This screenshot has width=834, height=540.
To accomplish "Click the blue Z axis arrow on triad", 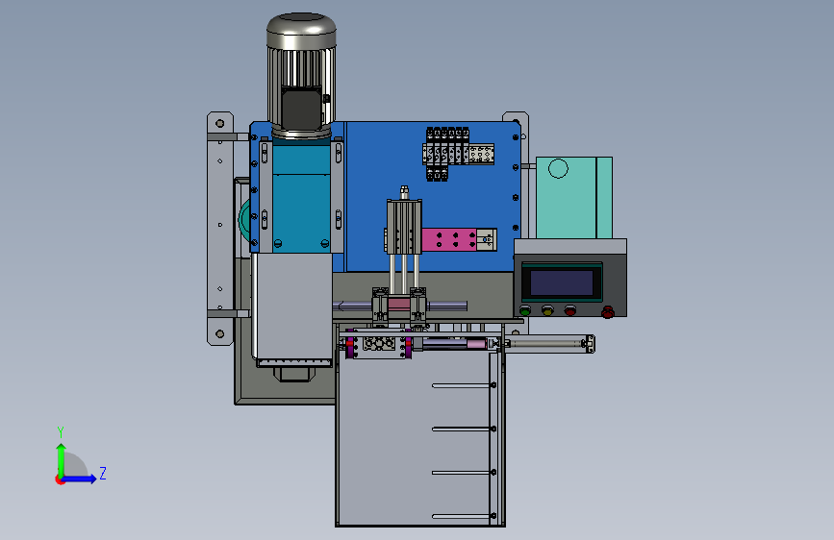I will (x=80, y=479).
